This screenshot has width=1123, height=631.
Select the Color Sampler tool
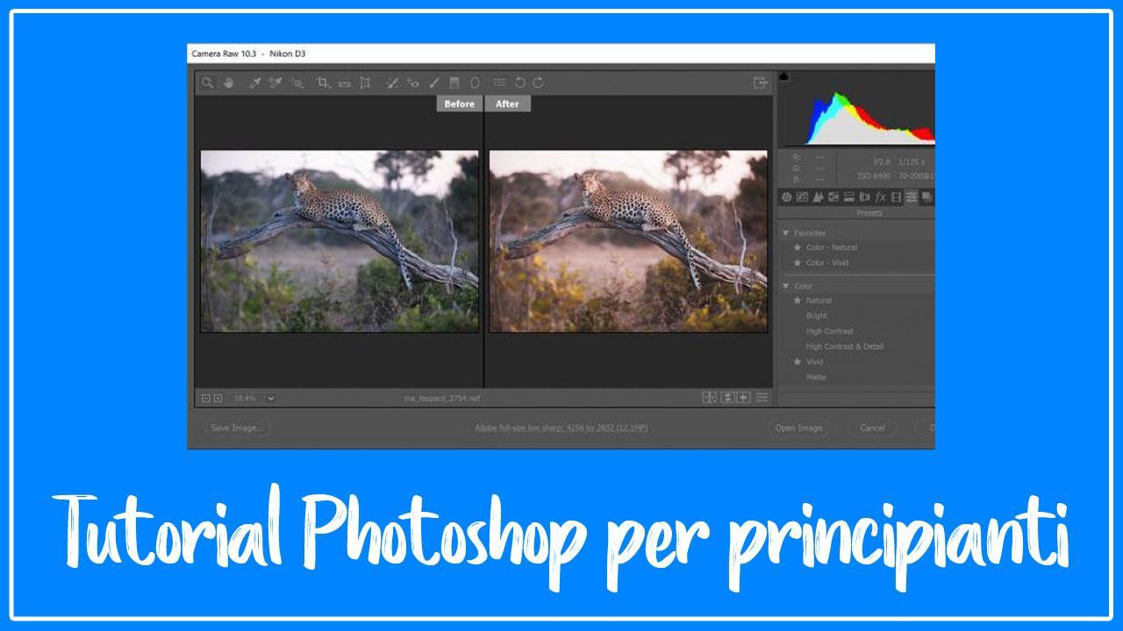(x=275, y=82)
